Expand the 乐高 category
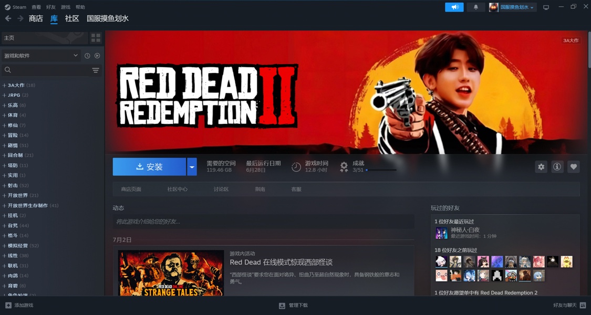Screen dimensions: 591x315 (4, 105)
